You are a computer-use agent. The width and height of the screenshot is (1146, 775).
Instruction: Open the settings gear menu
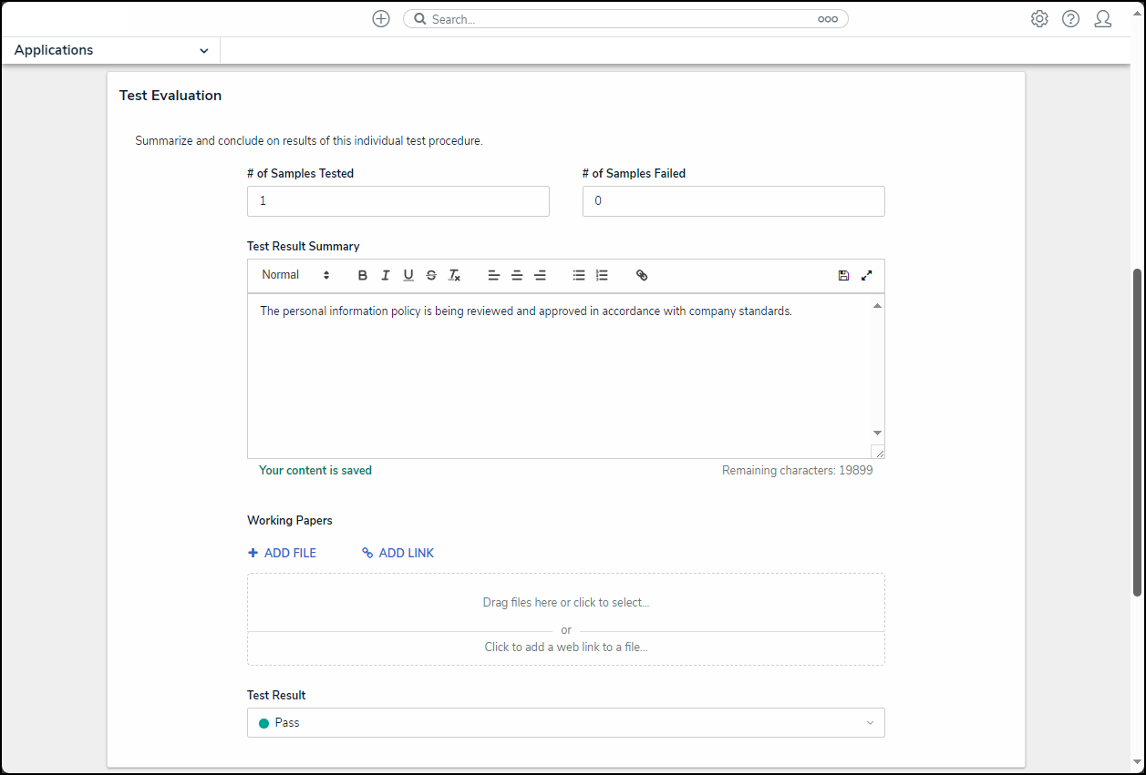[1039, 19]
